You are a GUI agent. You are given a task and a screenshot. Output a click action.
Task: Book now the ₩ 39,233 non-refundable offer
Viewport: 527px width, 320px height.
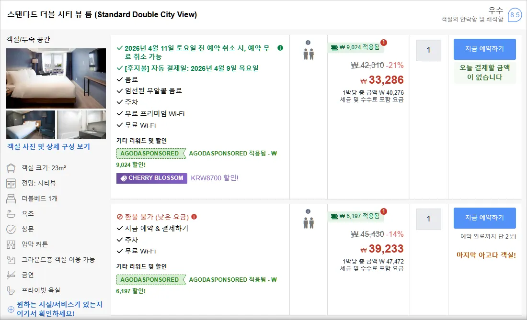click(485, 218)
